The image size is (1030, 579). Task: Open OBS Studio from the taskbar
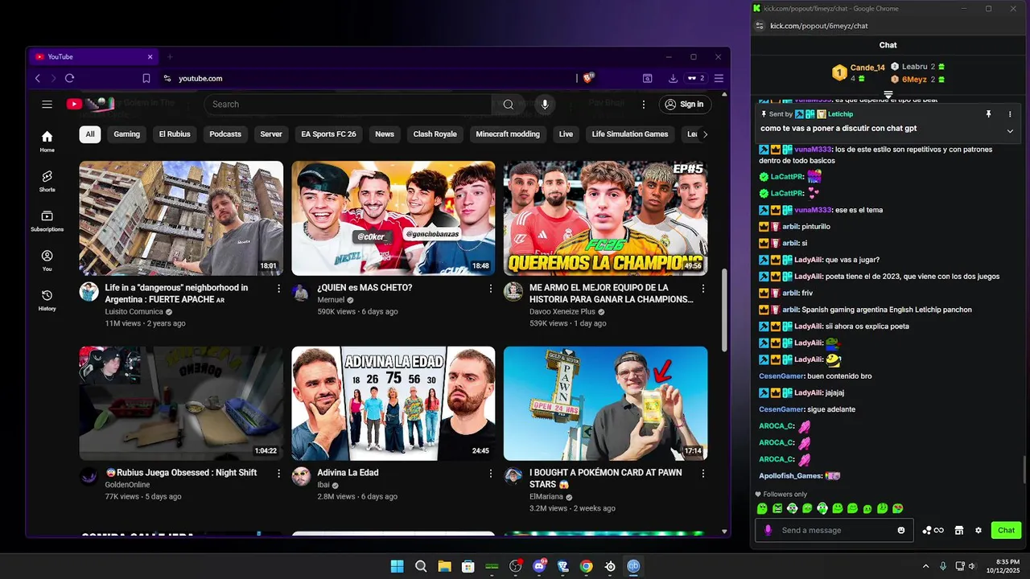click(x=516, y=566)
